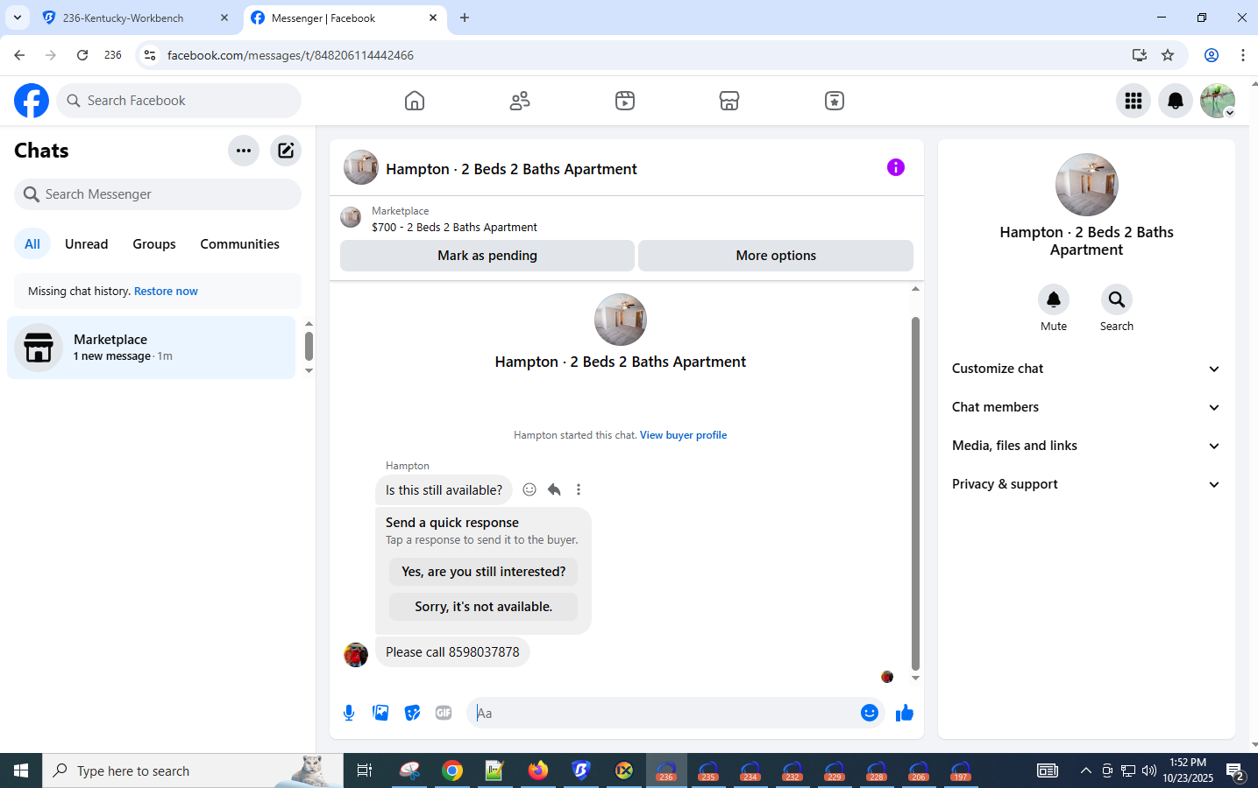
Task: Select the Unread chats filter tab
Action: (87, 244)
